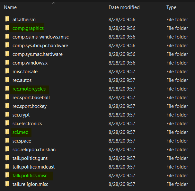
Task: Click the sci.med folder icon
Action: point(7,132)
